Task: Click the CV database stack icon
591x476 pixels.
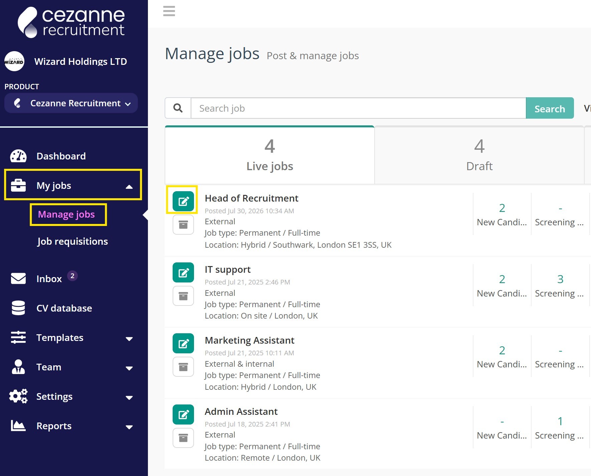Action: click(18, 308)
